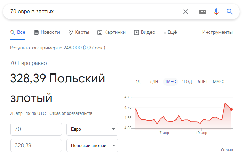
Task: Show the МАКС. chart range
Action: coord(219,82)
